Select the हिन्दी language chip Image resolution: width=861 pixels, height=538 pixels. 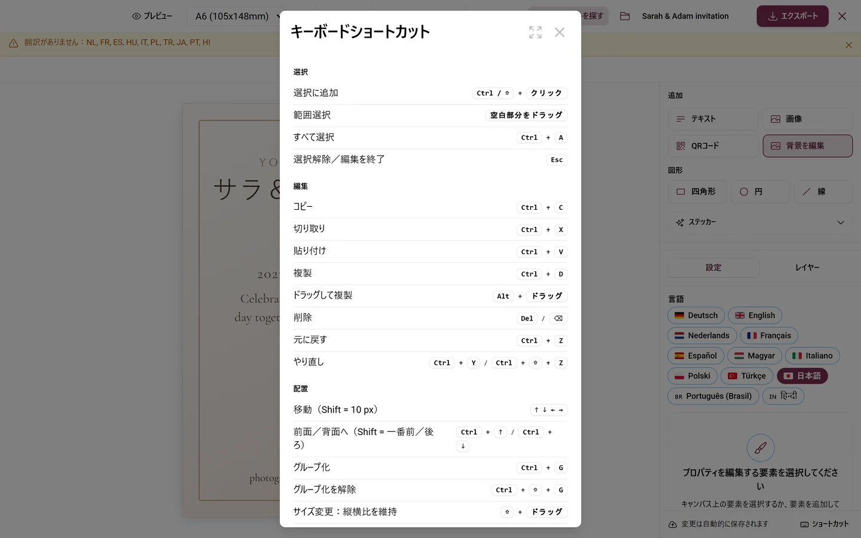point(783,396)
